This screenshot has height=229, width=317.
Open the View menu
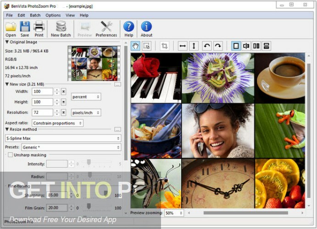click(x=70, y=16)
